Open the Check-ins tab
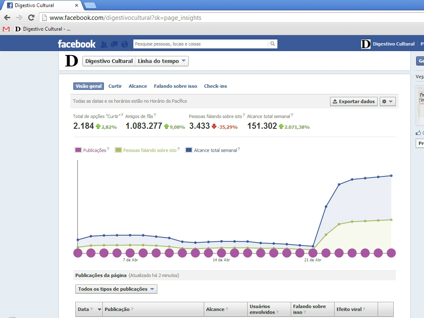424x318 pixels. [215, 86]
